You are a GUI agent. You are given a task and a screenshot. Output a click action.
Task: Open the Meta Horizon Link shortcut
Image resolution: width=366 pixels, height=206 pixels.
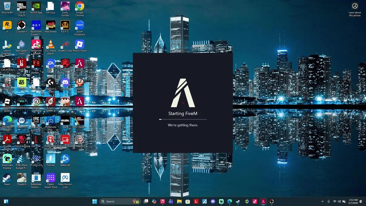pos(65,181)
